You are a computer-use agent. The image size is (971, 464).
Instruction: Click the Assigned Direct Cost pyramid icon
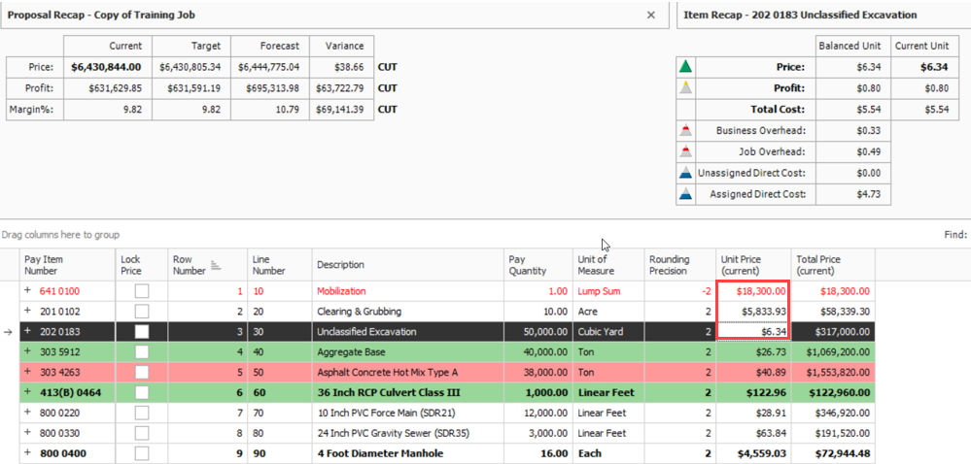pyautogui.click(x=685, y=195)
